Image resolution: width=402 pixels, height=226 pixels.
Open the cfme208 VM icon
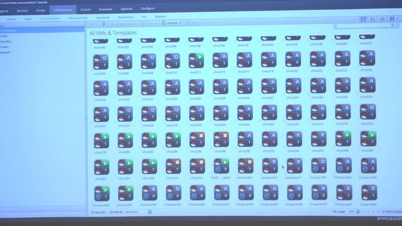click(148, 62)
